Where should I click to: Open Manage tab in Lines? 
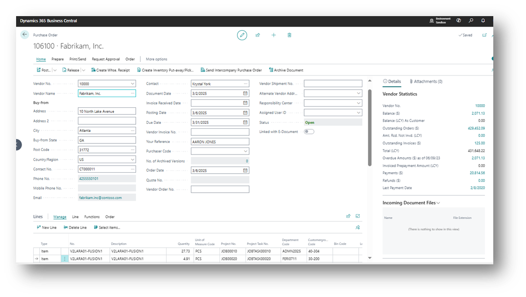60,217
